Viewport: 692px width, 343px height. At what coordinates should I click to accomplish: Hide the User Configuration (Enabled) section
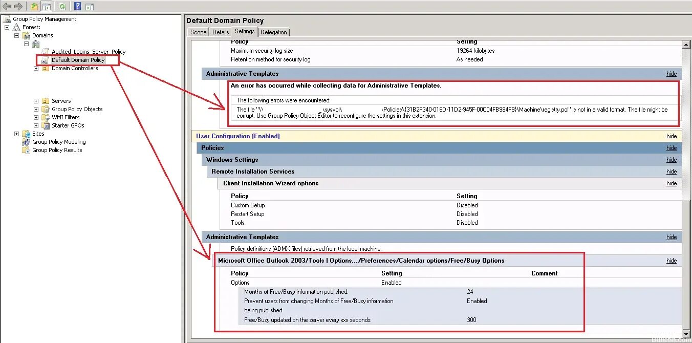[x=672, y=136]
